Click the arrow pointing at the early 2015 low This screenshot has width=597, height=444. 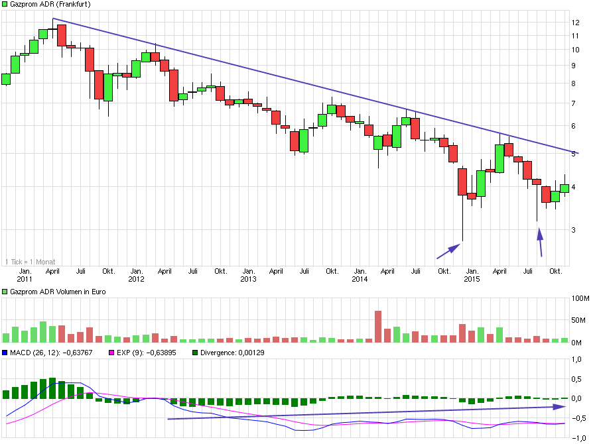[x=448, y=251]
